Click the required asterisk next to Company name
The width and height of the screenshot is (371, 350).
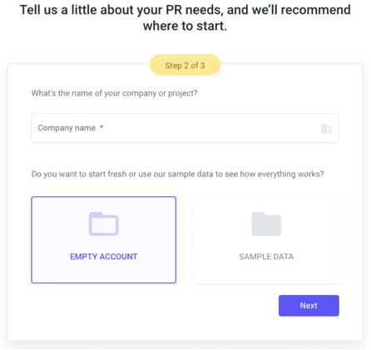[101, 127]
